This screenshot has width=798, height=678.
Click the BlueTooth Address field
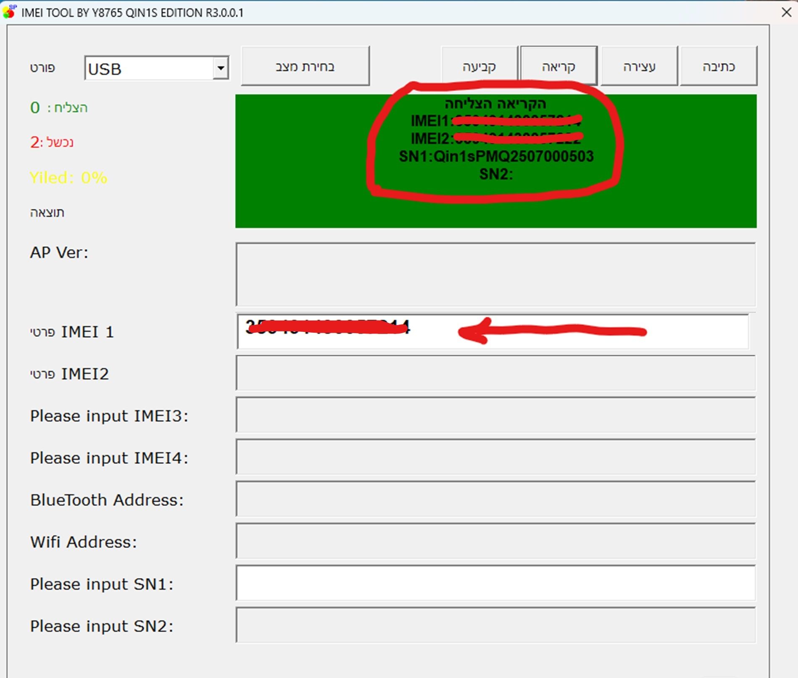pos(495,499)
